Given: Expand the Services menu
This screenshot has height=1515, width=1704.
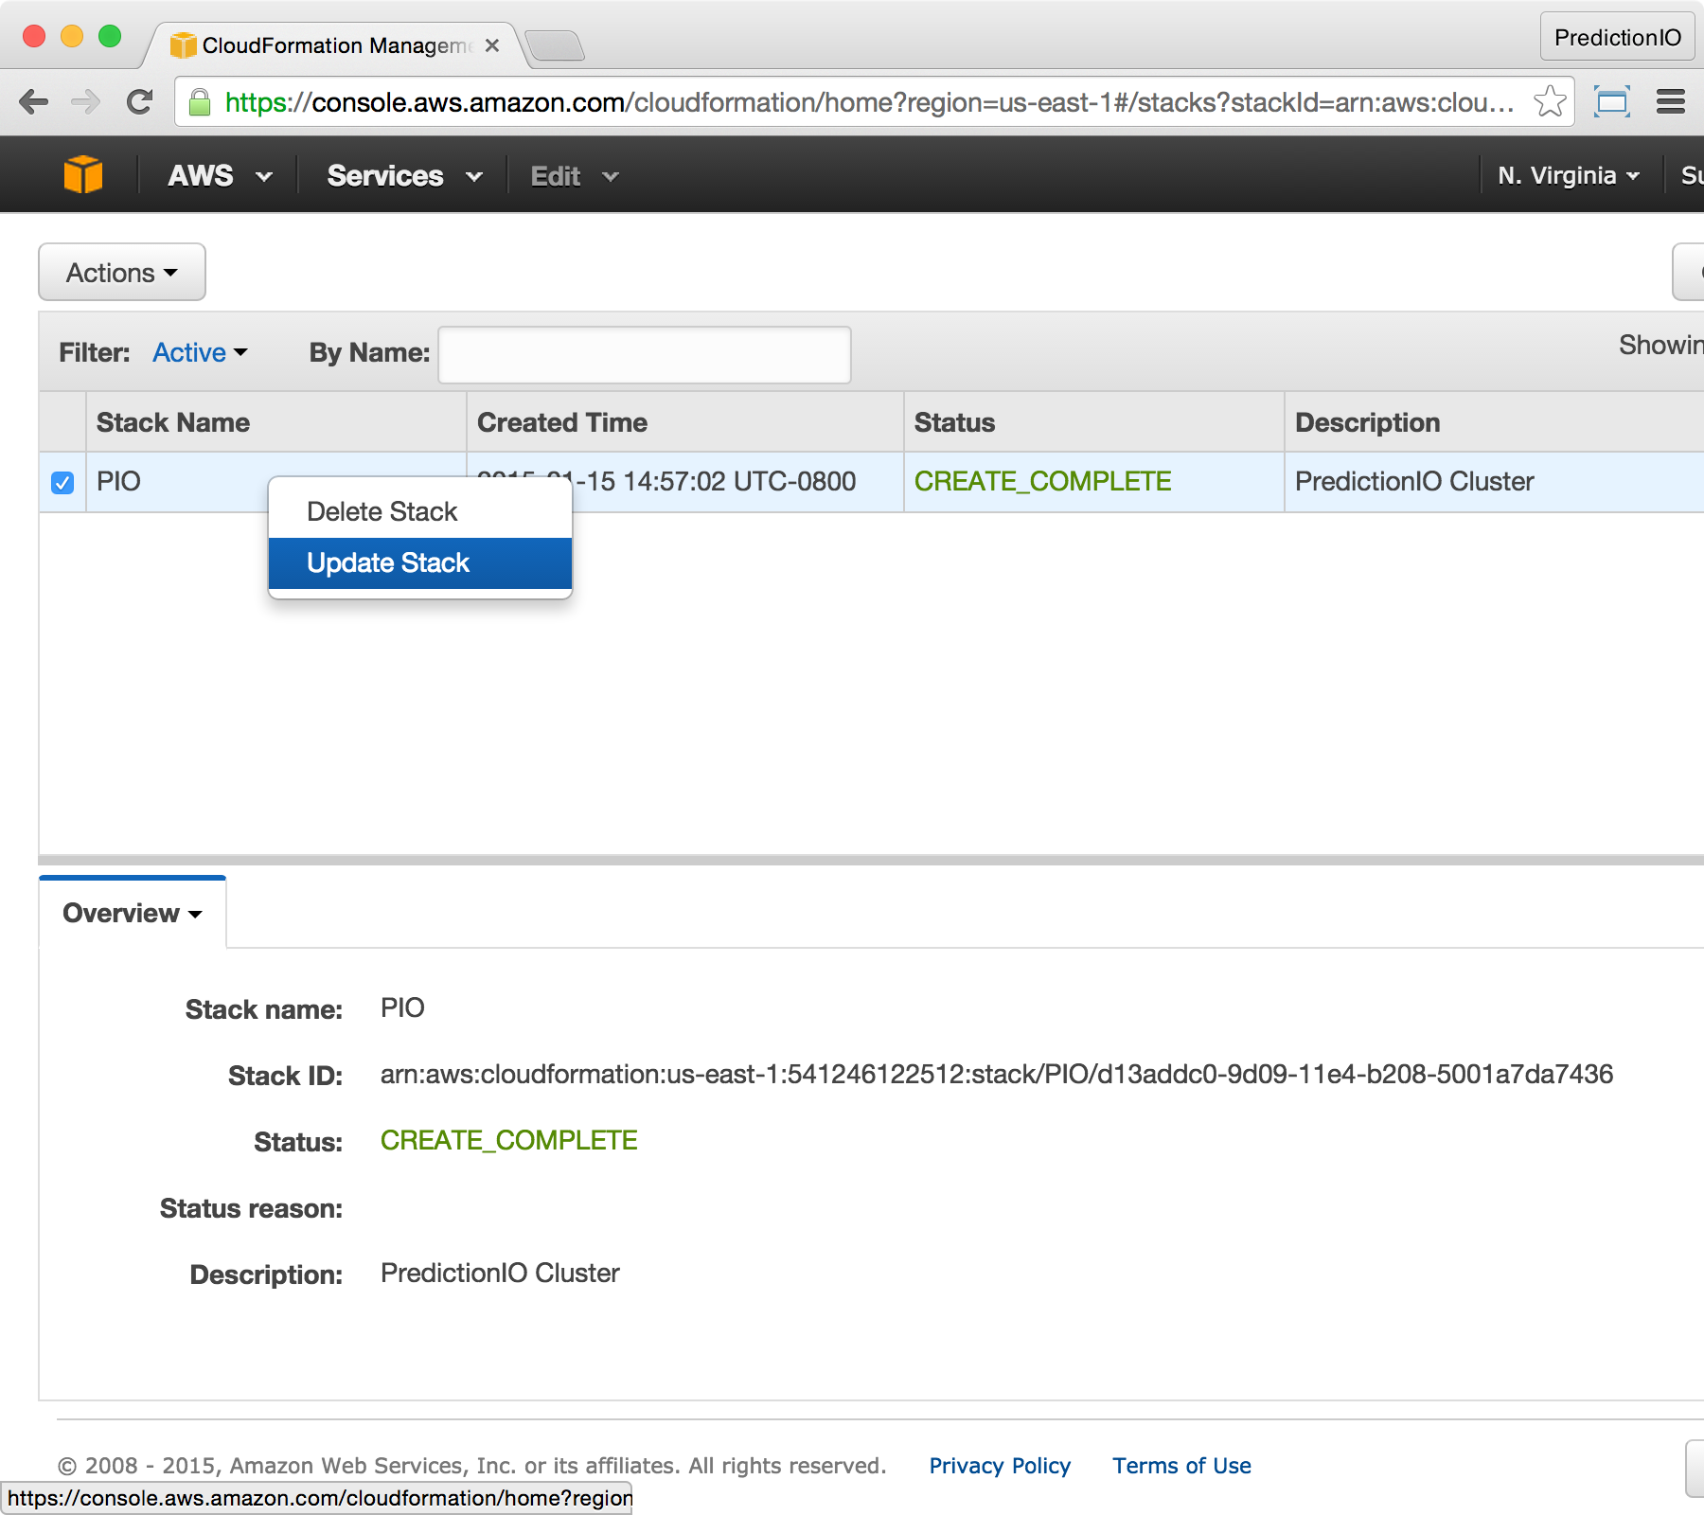Looking at the screenshot, I should pyautogui.click(x=404, y=176).
